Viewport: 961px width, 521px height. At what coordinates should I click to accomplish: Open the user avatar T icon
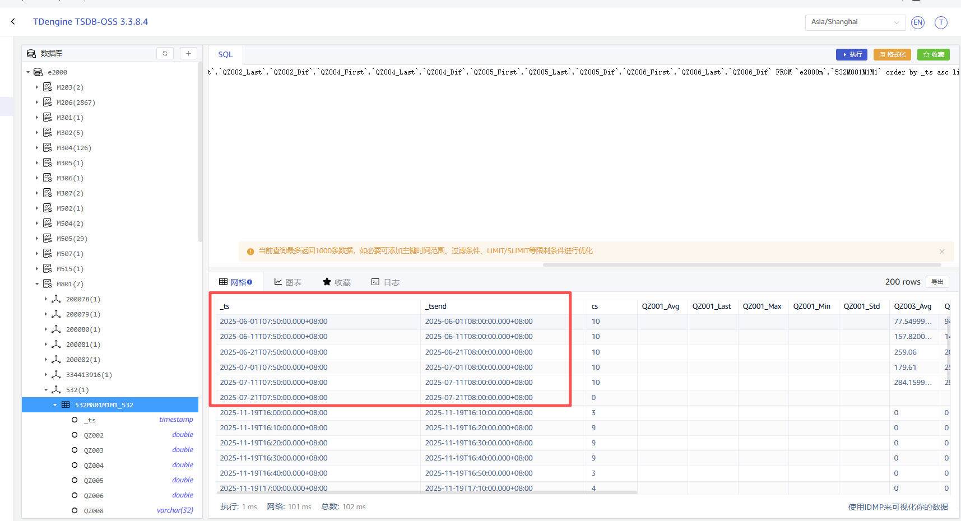pyautogui.click(x=941, y=22)
